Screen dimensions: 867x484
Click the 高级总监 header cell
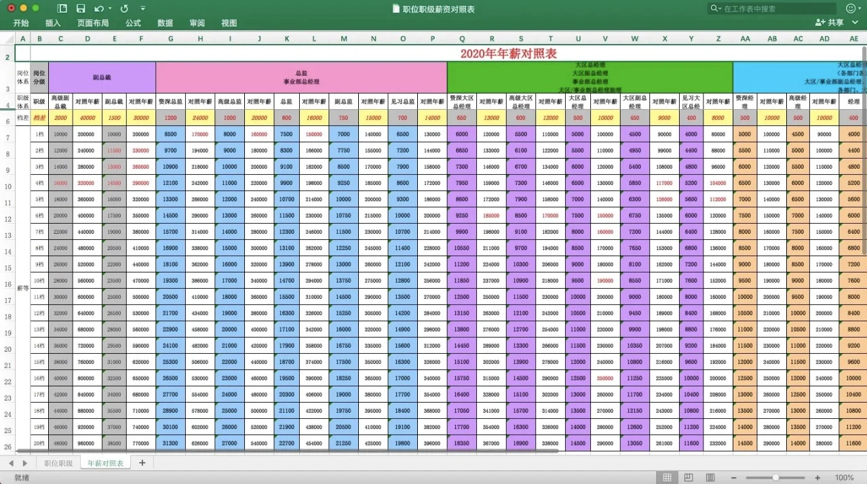(x=229, y=102)
